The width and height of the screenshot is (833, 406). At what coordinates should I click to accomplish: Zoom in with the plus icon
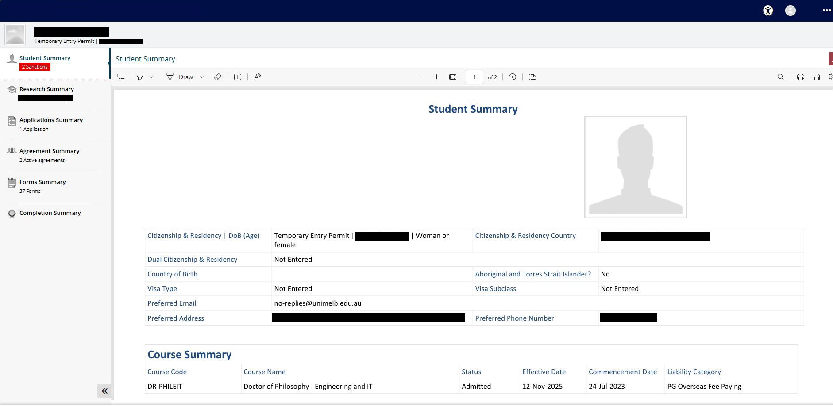click(x=436, y=77)
